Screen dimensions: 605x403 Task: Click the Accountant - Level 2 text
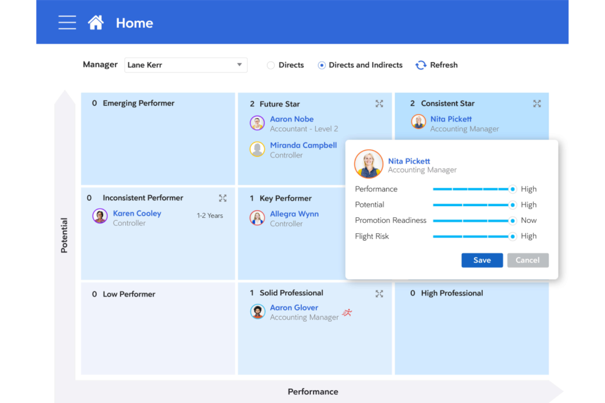click(x=304, y=129)
